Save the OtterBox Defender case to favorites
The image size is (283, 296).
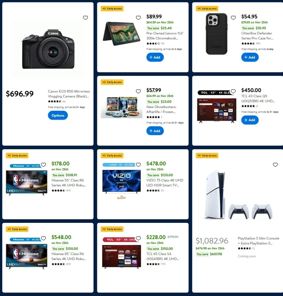233,18
